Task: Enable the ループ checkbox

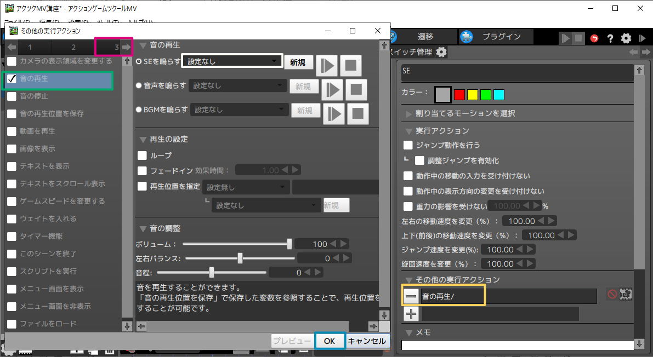Action: tap(143, 156)
